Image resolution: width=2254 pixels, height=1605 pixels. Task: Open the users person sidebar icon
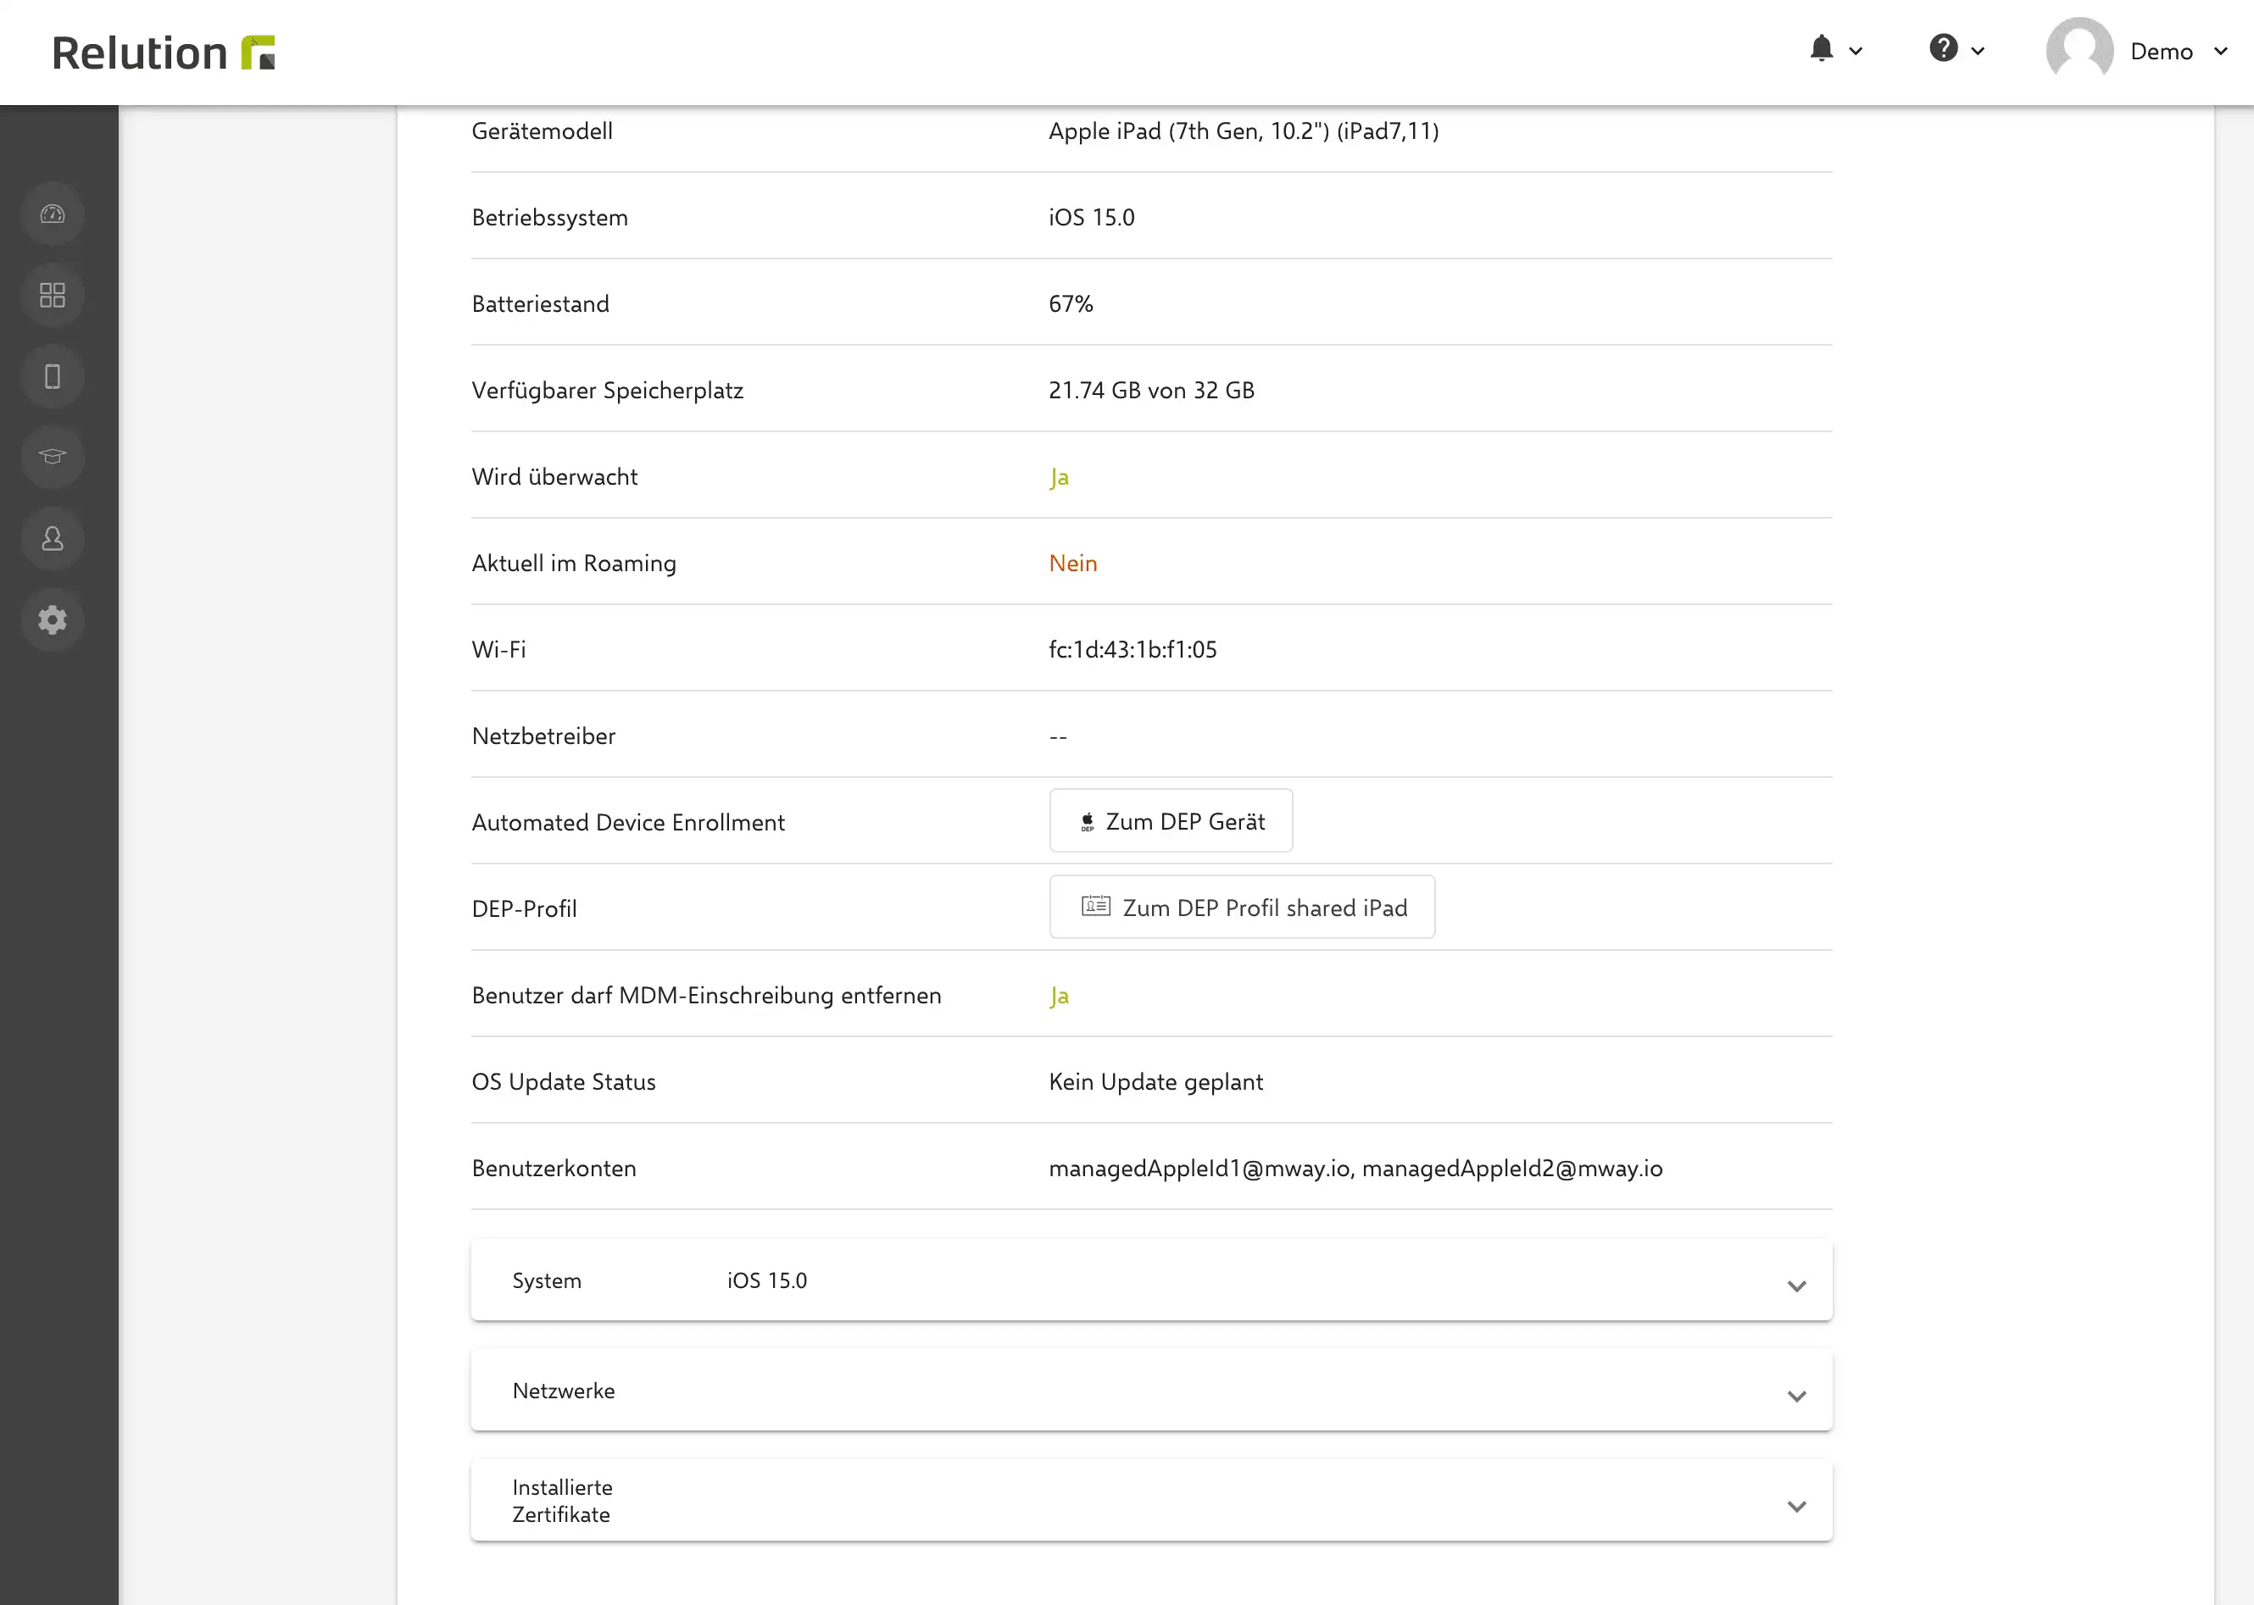53,539
